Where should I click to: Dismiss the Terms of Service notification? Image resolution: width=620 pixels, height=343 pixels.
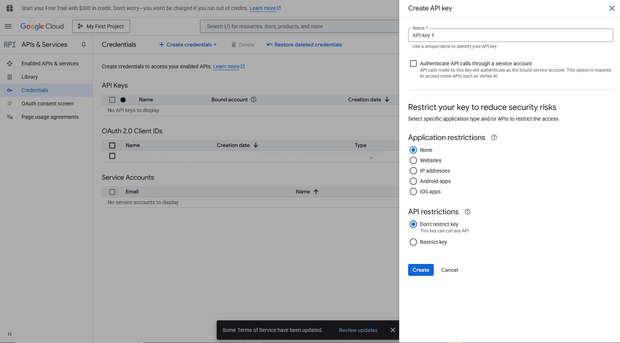point(393,330)
